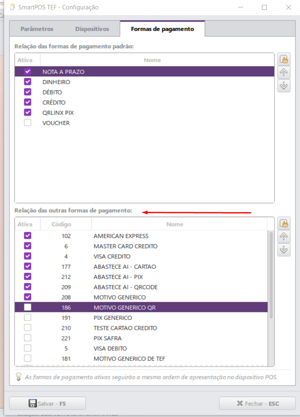This screenshot has height=417, width=300.
Task: Select PIX GENERICO row name
Action: pyautogui.click(x=113, y=318)
